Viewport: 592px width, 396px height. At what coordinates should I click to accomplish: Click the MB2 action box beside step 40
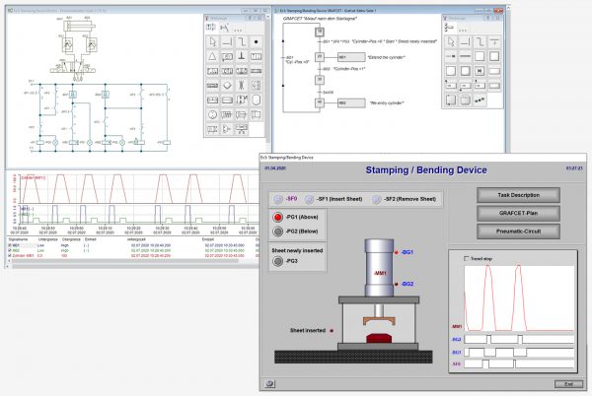click(351, 102)
